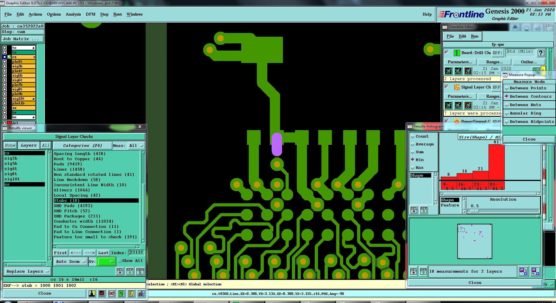This screenshot has height=303, width=556.
Task: Click the Index input field
Action: click(136, 252)
